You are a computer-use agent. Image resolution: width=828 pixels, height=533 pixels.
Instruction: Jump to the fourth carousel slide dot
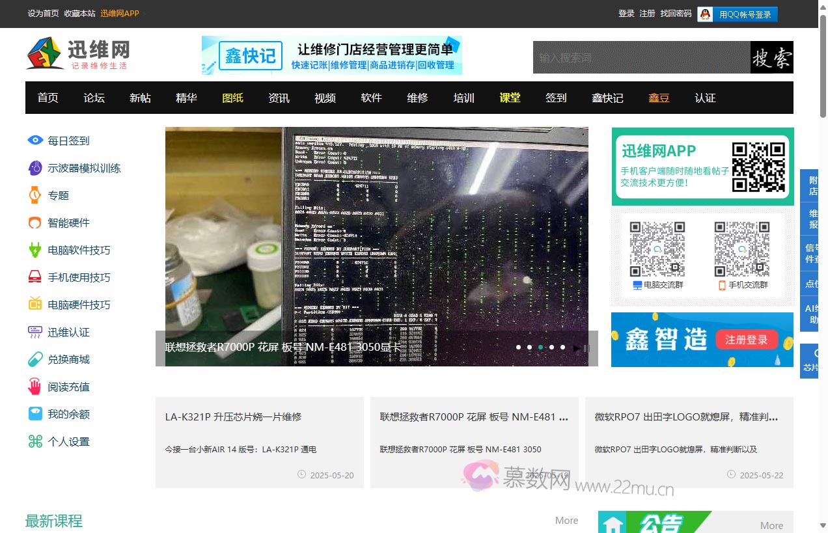pyautogui.click(x=551, y=348)
